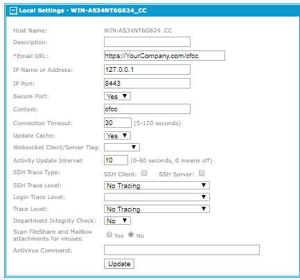Click the Context input field
Image resolution: width=300 pixels, height=280 pixels.
147,109
